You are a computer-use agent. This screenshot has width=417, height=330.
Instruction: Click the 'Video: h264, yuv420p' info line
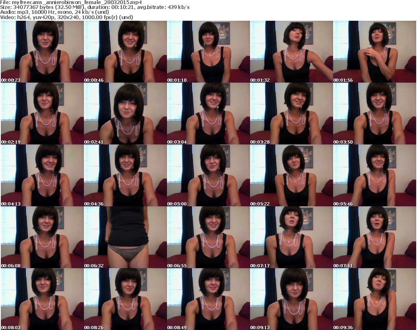pyautogui.click(x=66, y=17)
